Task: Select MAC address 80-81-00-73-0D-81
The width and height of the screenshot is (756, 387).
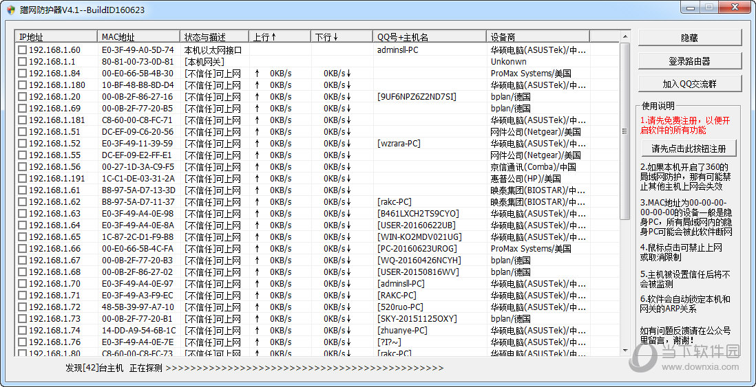Action: click(138, 62)
